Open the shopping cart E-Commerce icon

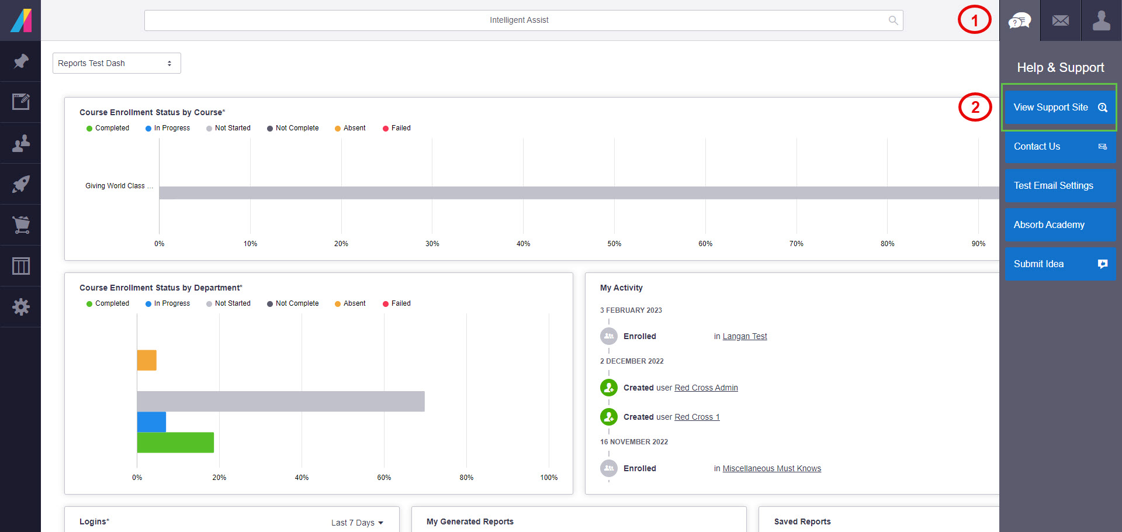click(x=21, y=225)
